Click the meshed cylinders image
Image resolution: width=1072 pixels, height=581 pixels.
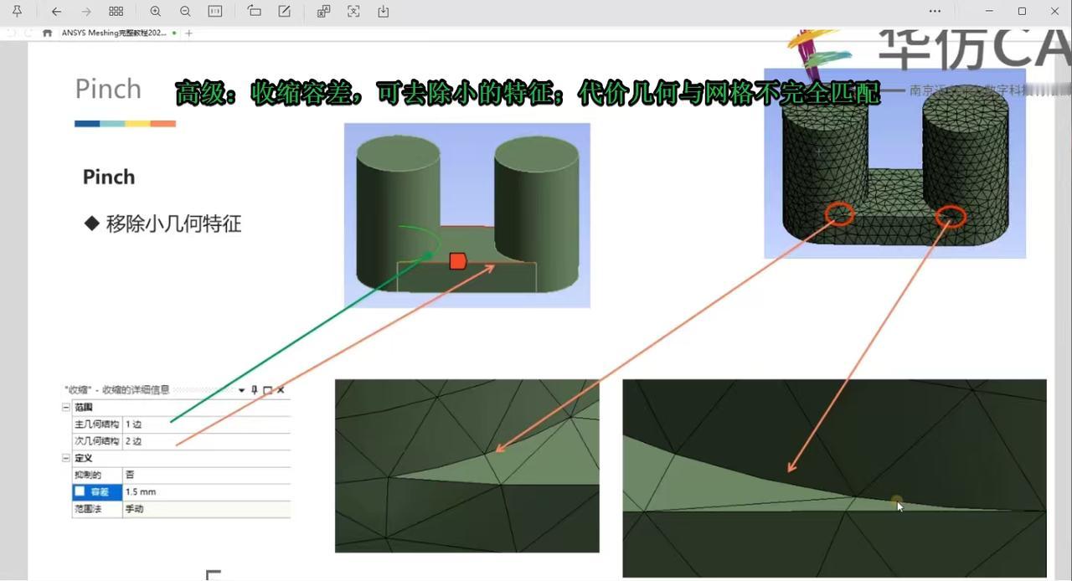[894, 163]
